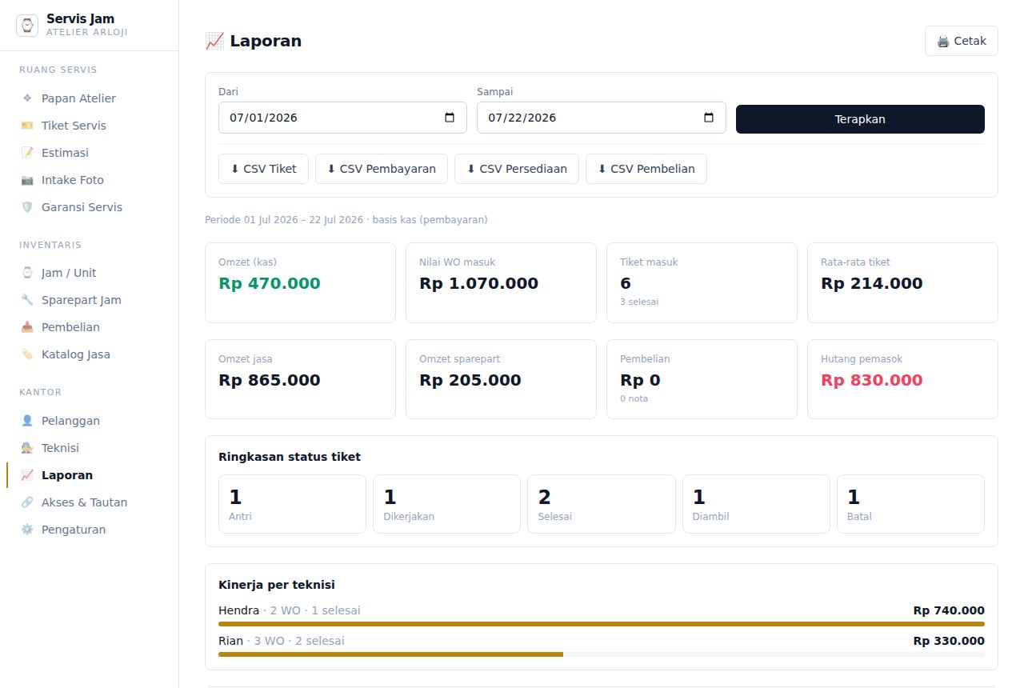Viewport: 1024px width, 688px height.
Task: Click the Servis Jam watch logo icon
Action: coord(27,26)
